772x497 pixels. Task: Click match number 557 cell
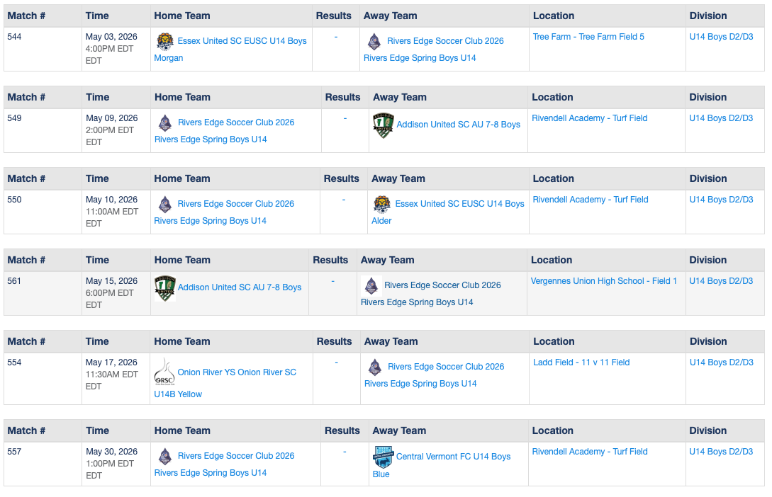14,452
